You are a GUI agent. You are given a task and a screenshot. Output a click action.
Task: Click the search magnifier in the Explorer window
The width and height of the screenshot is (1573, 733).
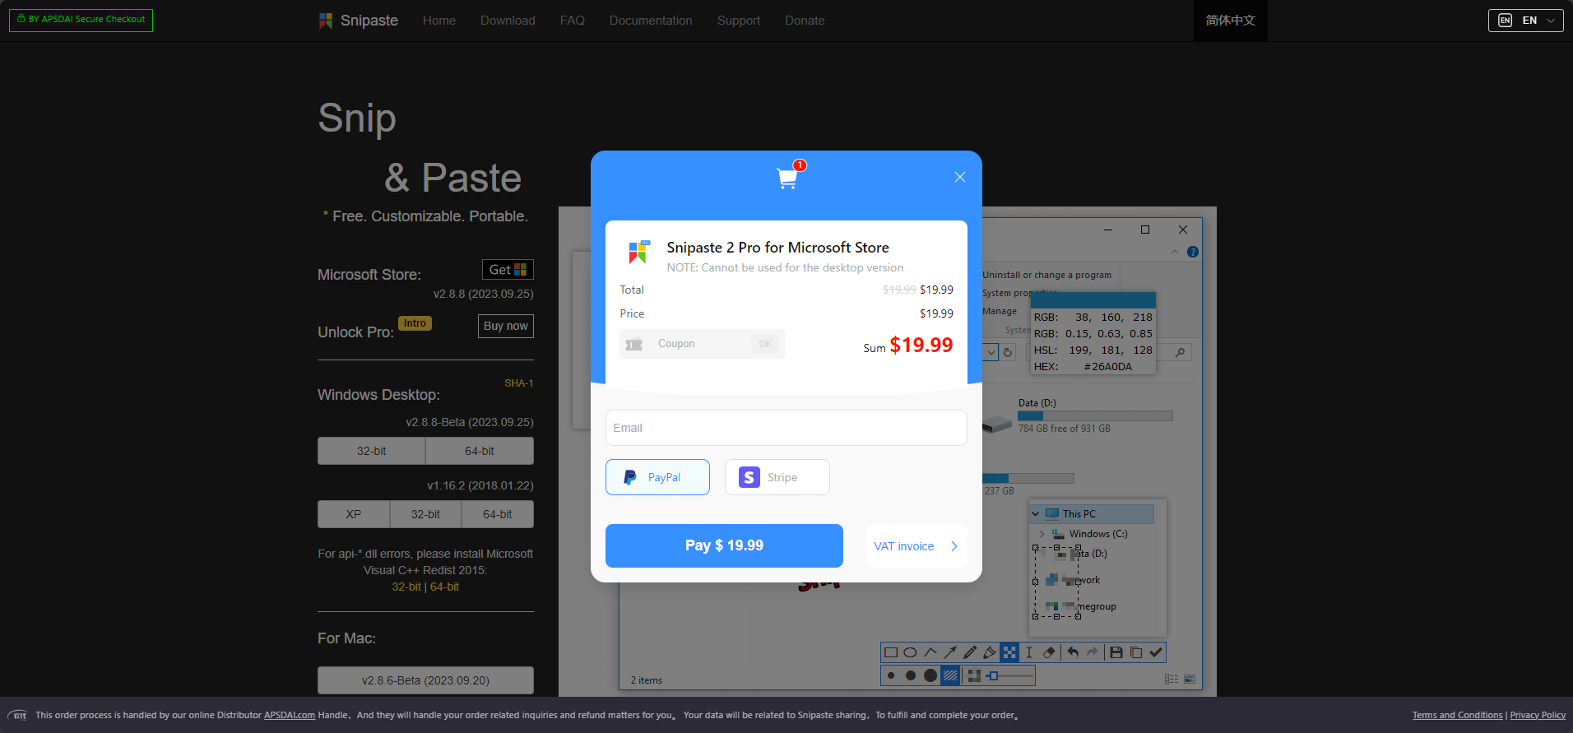(x=1180, y=352)
